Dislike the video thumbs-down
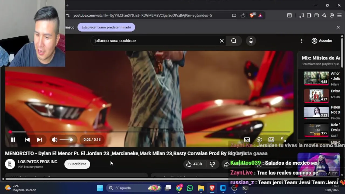345x194 pixels. click(x=212, y=164)
